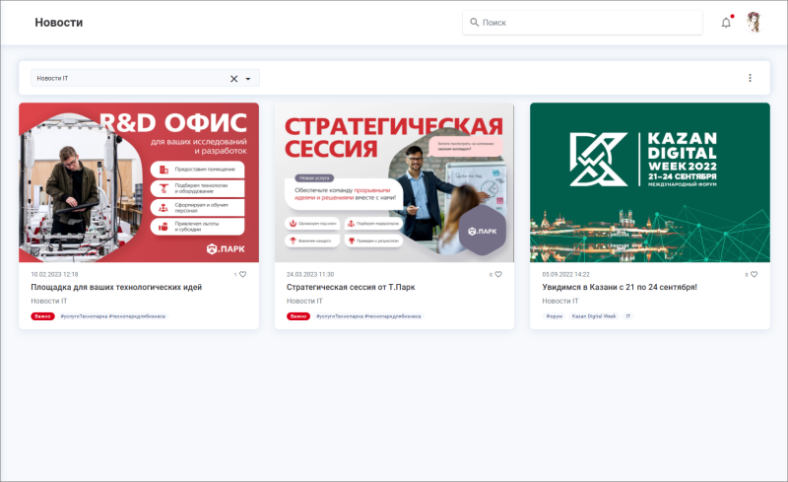The image size is (788, 482).
Task: Click Важно tag on the R&D post
Action: coord(42,316)
